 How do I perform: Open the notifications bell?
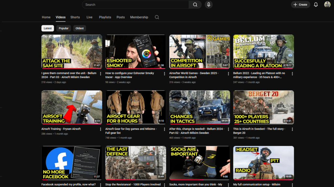pos(316,5)
